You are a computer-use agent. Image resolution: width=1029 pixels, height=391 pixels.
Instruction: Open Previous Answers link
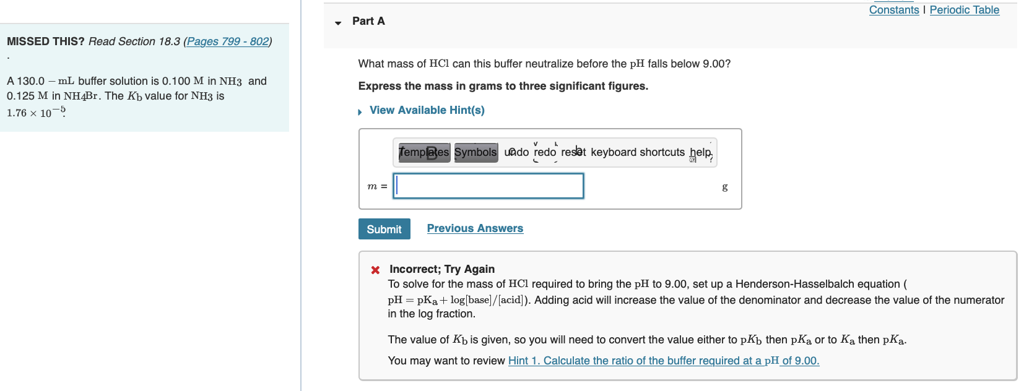(475, 228)
